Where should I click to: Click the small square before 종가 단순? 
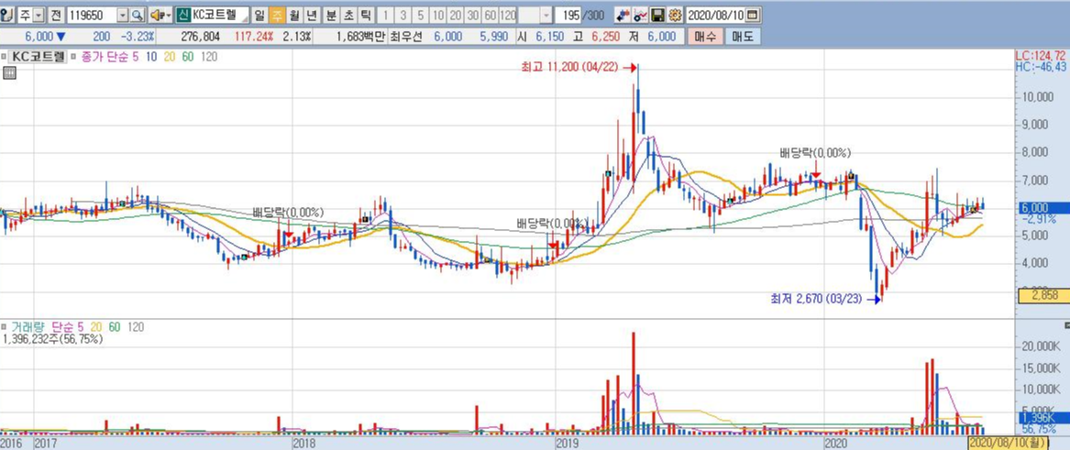(73, 57)
